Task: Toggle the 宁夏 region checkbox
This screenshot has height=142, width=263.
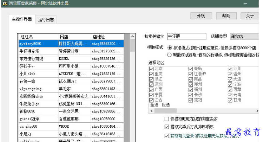Action: click(151, 95)
